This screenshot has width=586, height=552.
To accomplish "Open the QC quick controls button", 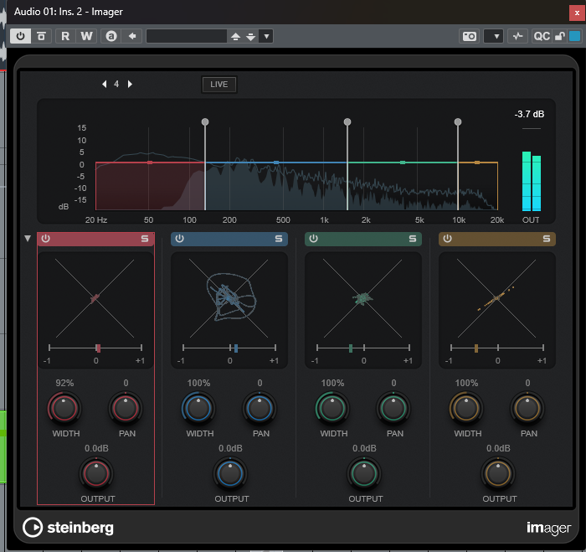I will point(542,36).
